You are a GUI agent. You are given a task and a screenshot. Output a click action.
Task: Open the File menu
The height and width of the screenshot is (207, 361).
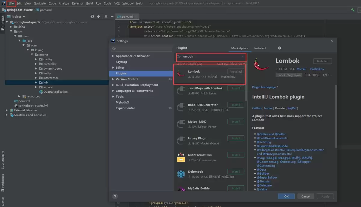11,3
